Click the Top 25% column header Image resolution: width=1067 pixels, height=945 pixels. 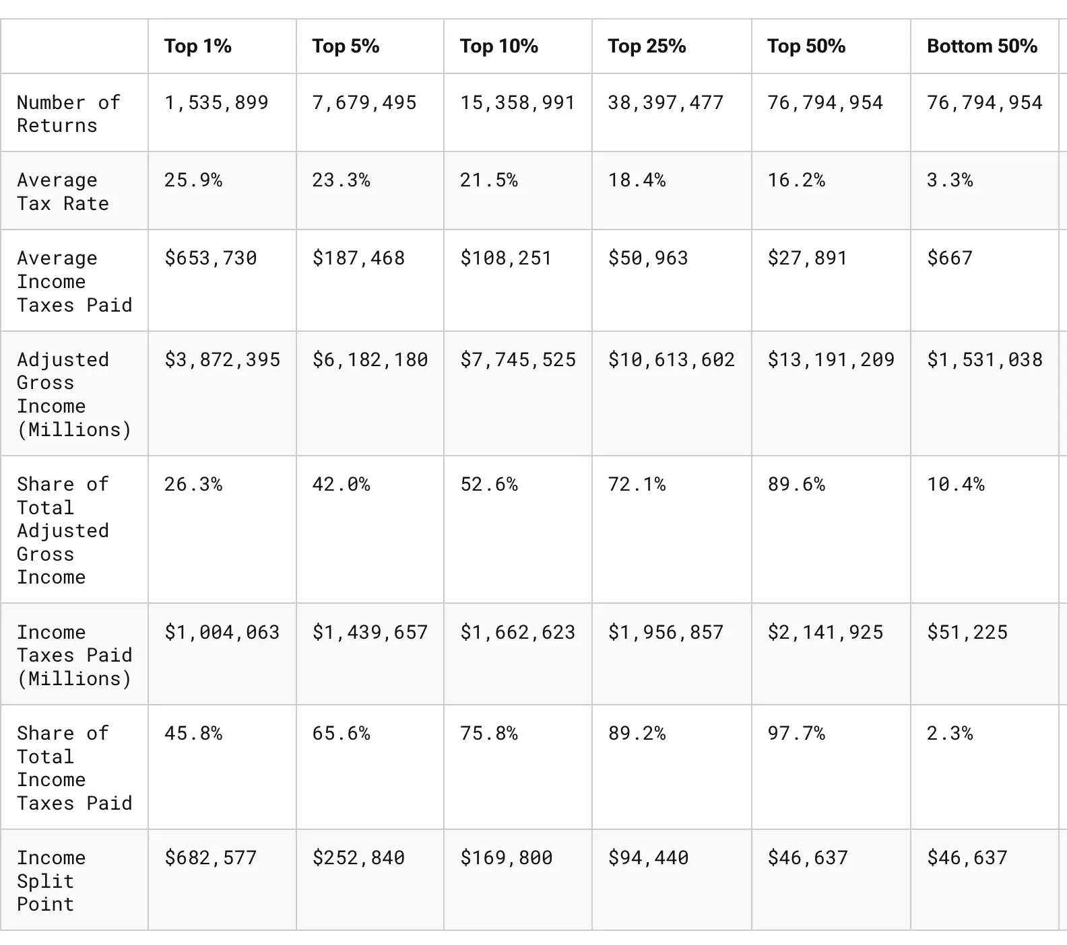[647, 46]
